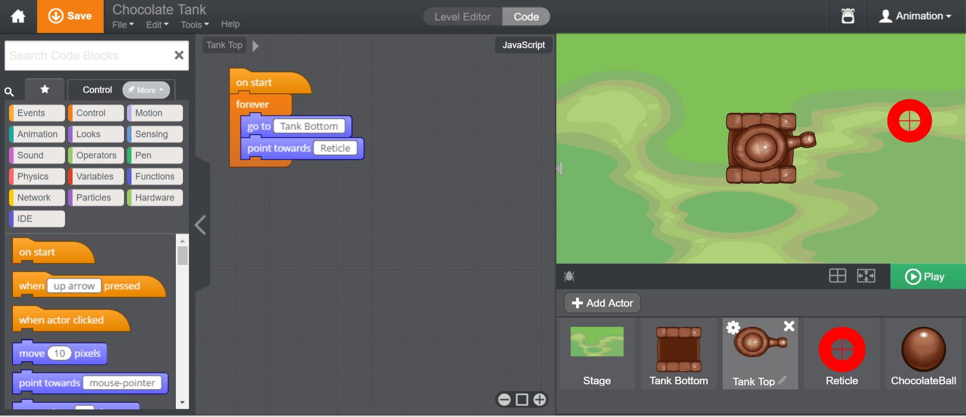
Task: Select the Motion block category
Action: (155, 113)
